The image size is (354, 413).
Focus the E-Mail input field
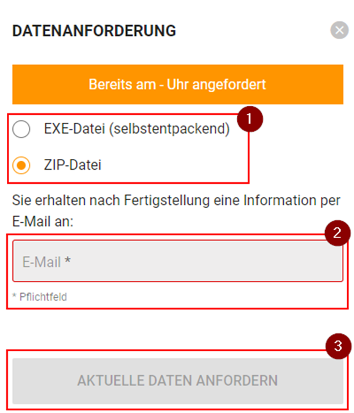click(178, 262)
